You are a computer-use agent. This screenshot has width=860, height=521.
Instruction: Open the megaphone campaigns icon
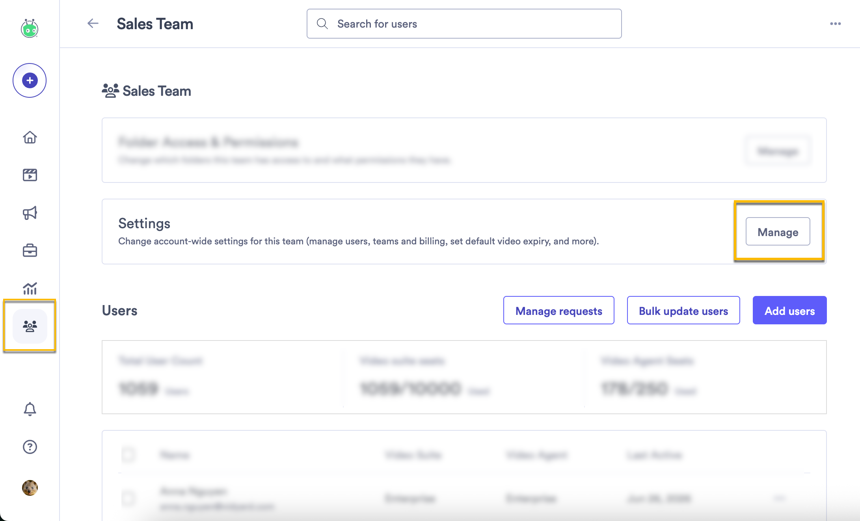[30, 213]
